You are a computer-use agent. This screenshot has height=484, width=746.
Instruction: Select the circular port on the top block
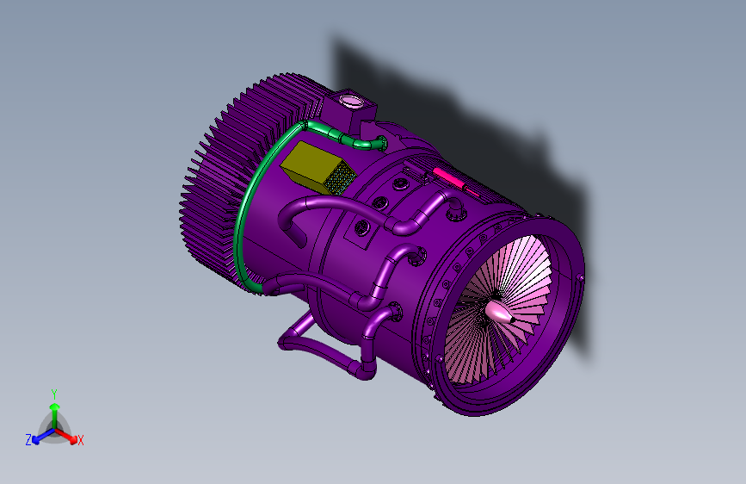pos(352,101)
